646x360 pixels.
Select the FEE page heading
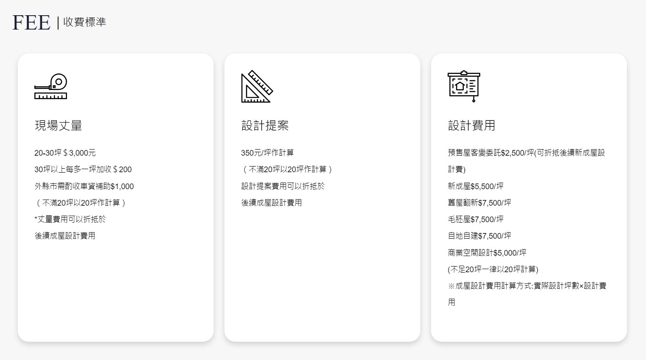coord(31,23)
